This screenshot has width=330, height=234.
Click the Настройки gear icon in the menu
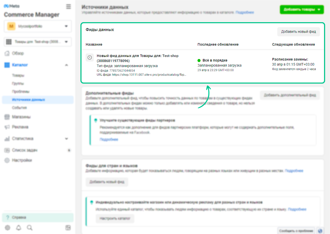click(7, 160)
